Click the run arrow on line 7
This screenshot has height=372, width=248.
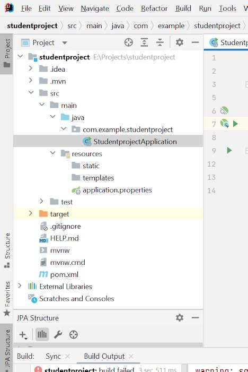coord(235,124)
